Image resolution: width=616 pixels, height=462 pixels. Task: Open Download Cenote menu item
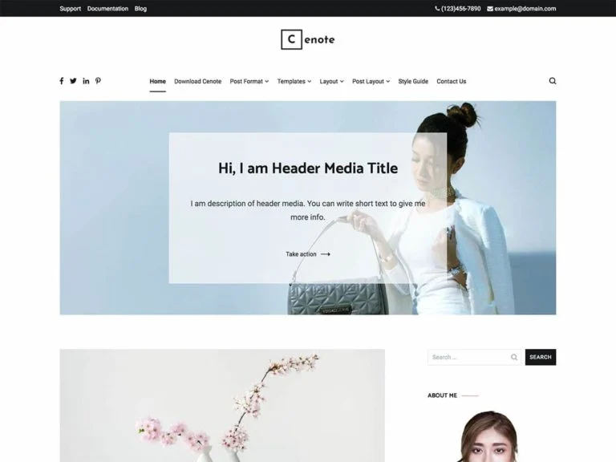click(197, 81)
